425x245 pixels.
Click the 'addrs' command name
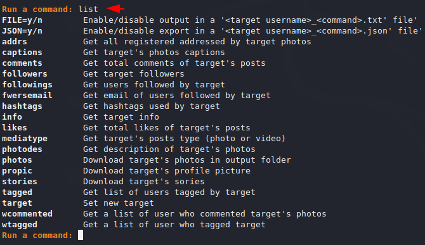pyautogui.click(x=15, y=42)
